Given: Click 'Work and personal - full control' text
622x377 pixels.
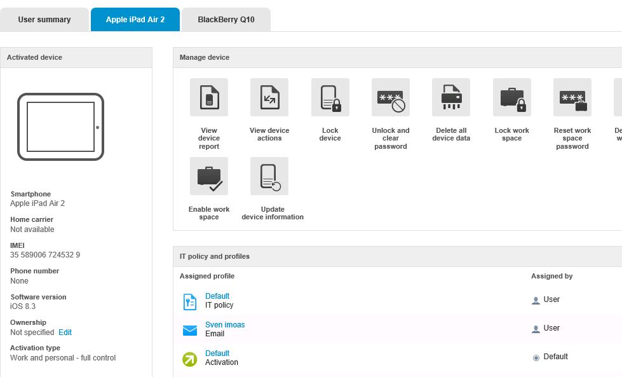Looking at the screenshot, I should click(x=63, y=357).
